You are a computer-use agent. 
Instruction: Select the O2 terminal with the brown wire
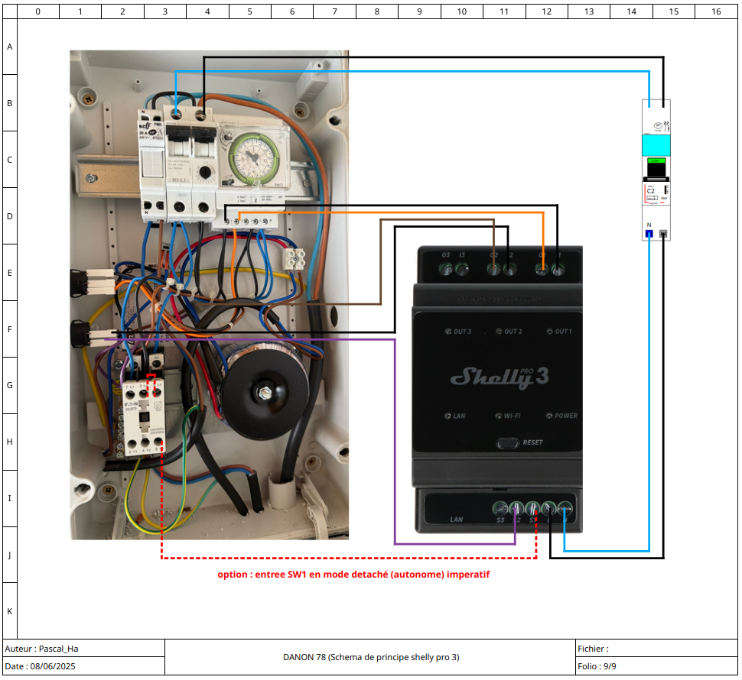click(x=493, y=270)
